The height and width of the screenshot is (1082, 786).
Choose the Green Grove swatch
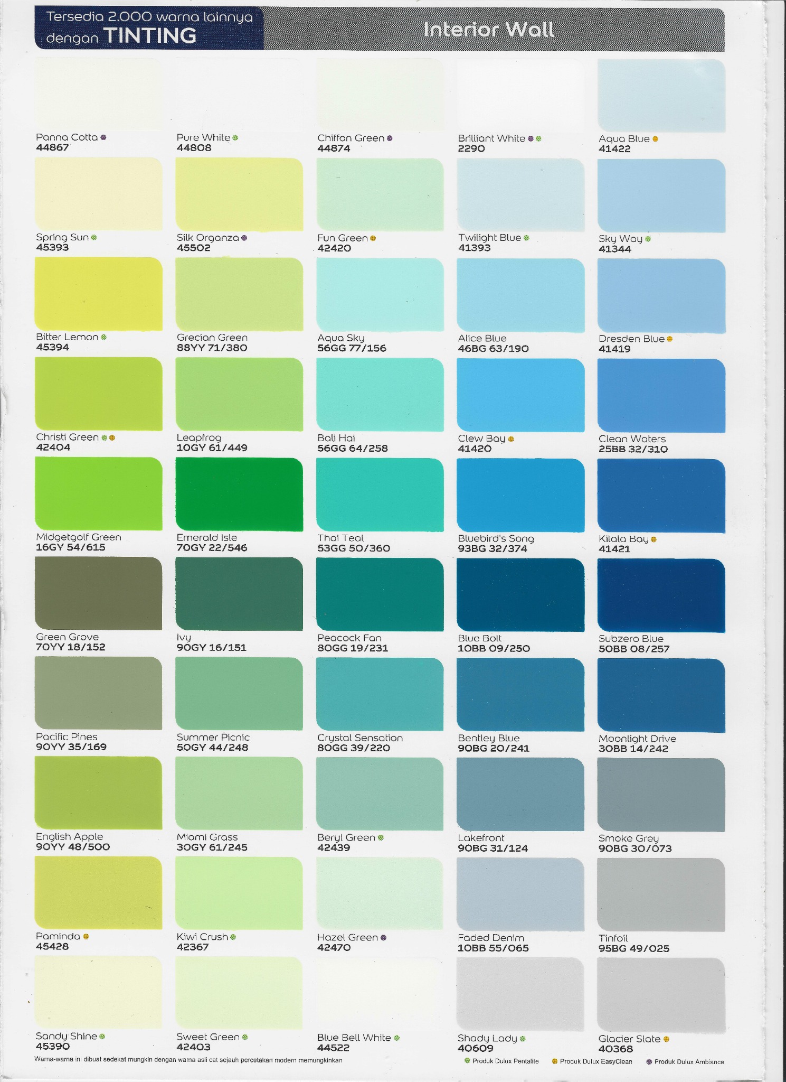(98, 593)
